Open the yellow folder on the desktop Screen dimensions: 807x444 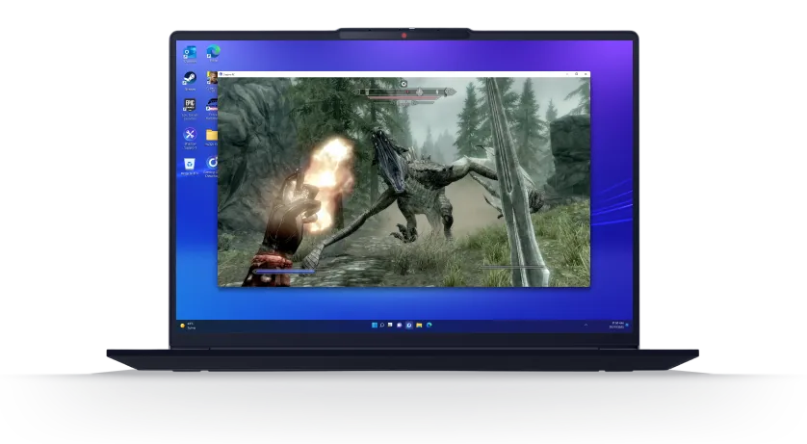[x=212, y=138]
